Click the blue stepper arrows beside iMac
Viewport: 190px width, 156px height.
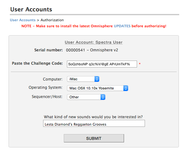tap(97, 79)
